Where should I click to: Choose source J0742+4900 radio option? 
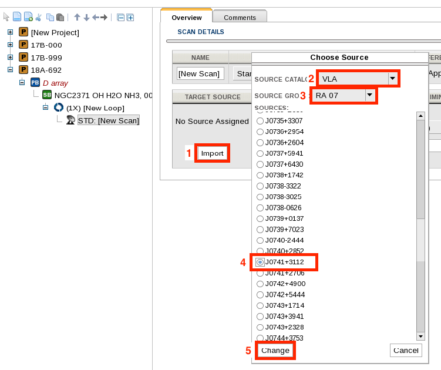[x=260, y=284]
